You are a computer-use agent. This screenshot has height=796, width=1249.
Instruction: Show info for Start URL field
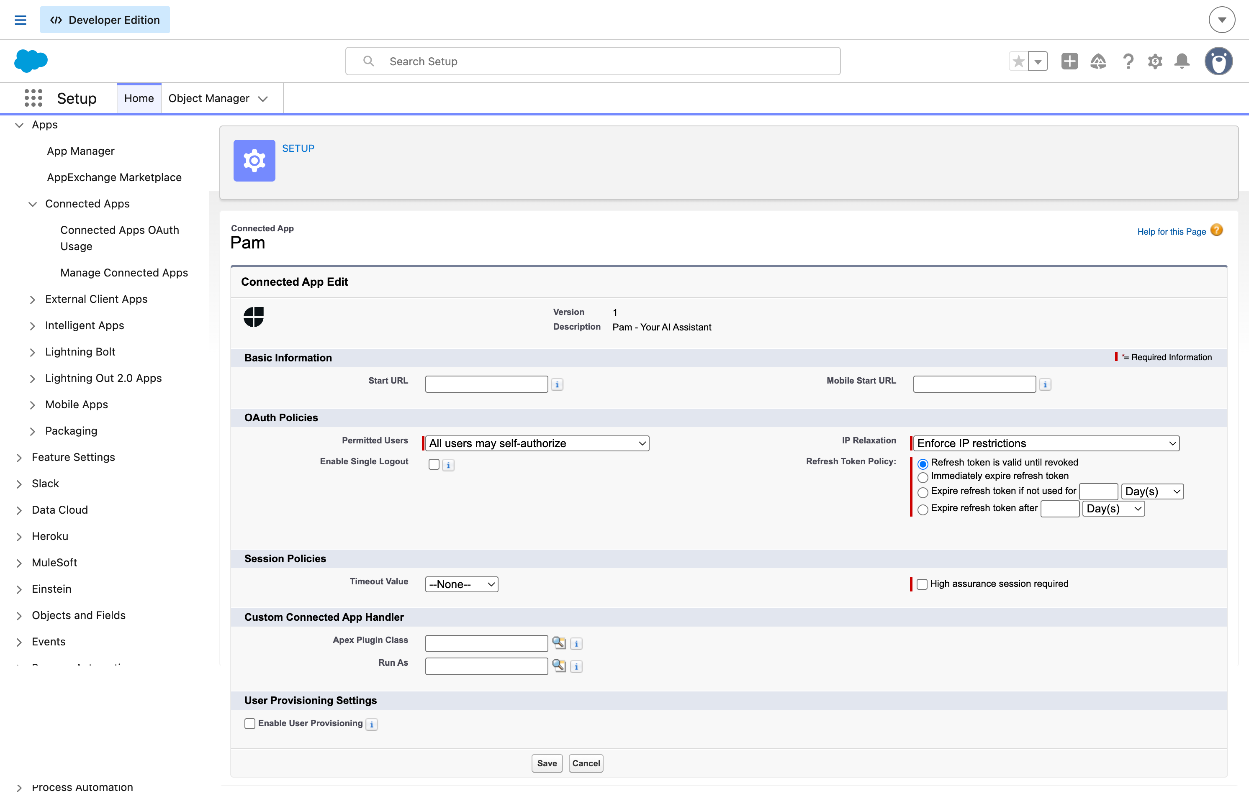557,384
